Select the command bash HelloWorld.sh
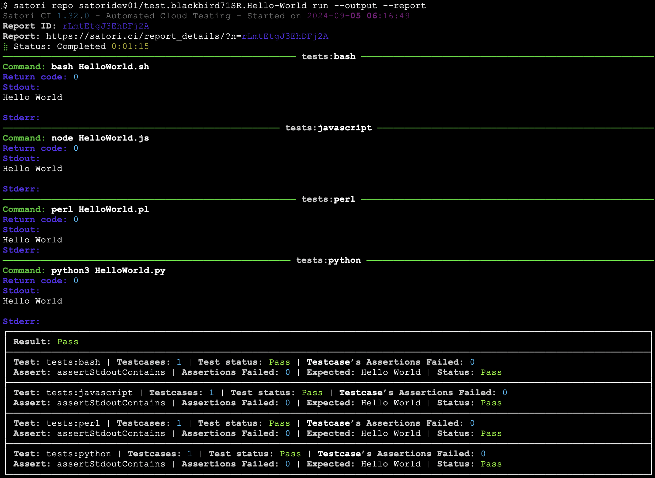This screenshot has width=655, height=478. [100, 67]
